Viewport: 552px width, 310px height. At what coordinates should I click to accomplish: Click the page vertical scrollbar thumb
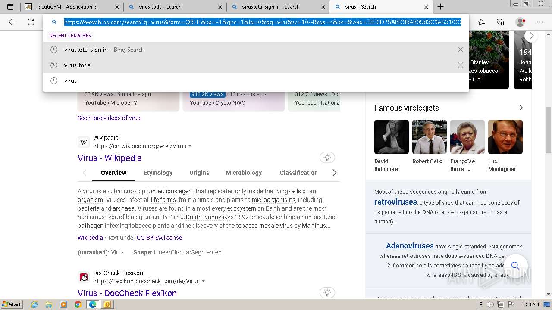pyautogui.click(x=549, y=129)
